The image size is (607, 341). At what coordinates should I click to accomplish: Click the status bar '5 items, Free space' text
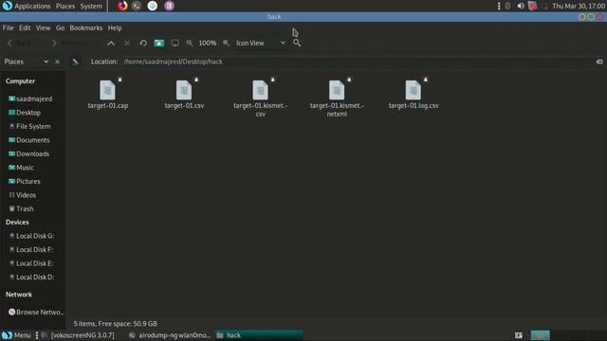(116, 324)
